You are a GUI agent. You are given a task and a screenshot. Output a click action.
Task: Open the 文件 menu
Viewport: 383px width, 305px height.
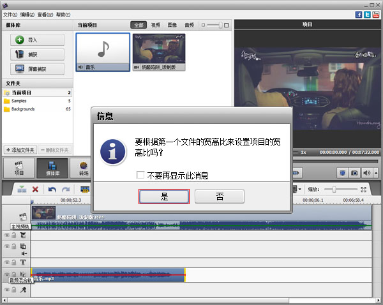point(10,15)
